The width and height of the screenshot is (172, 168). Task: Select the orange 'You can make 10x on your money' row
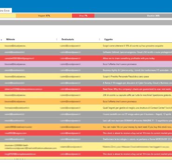point(86,127)
